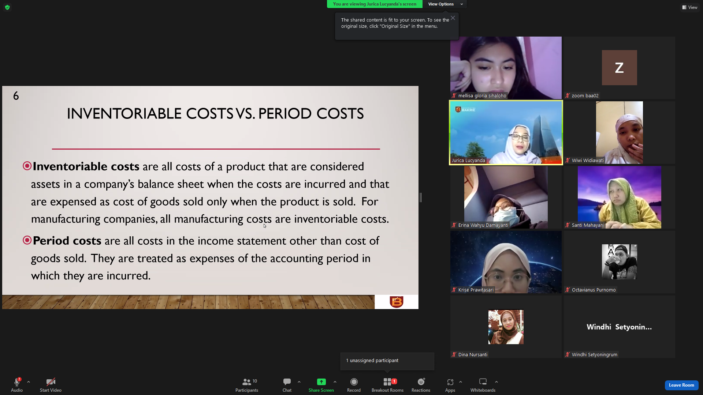
Task: Click the bold 'Inventoriable costs' text on the slide
Action: tap(86, 166)
